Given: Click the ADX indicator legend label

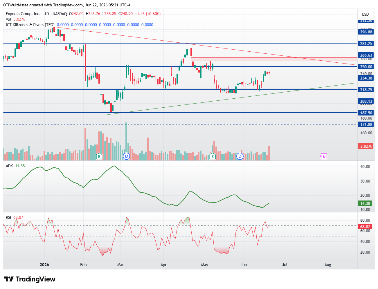Looking at the screenshot, I should tap(9, 166).
